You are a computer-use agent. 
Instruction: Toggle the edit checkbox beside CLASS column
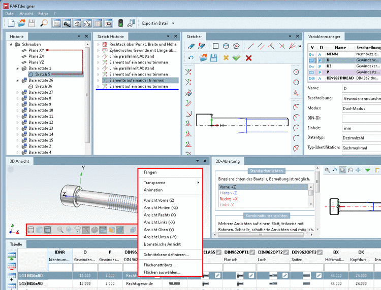218,252
